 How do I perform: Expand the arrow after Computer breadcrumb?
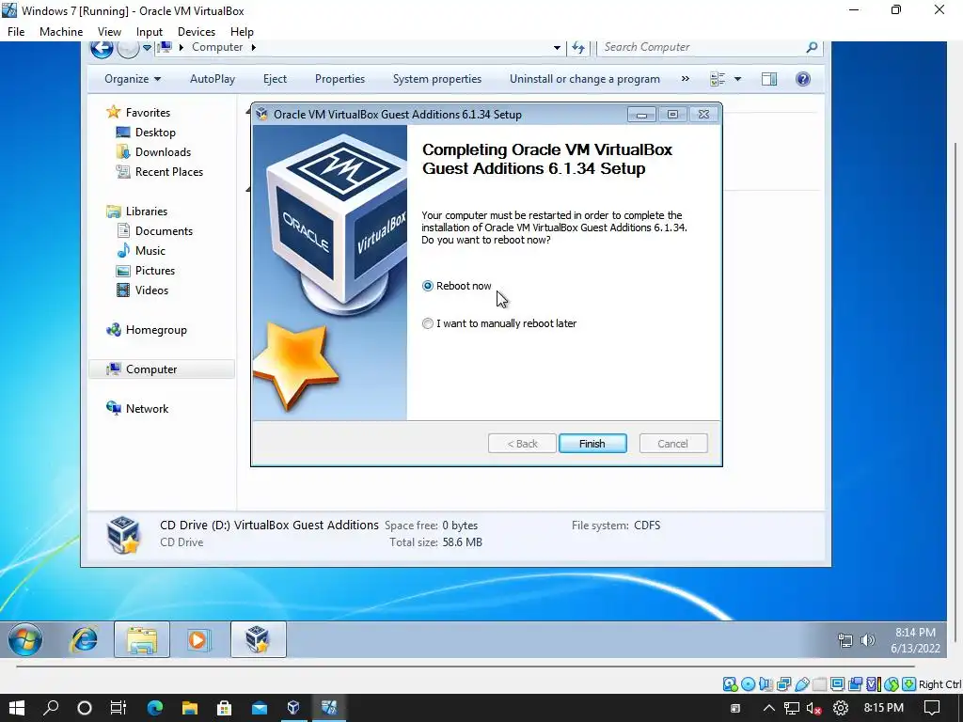click(x=253, y=47)
